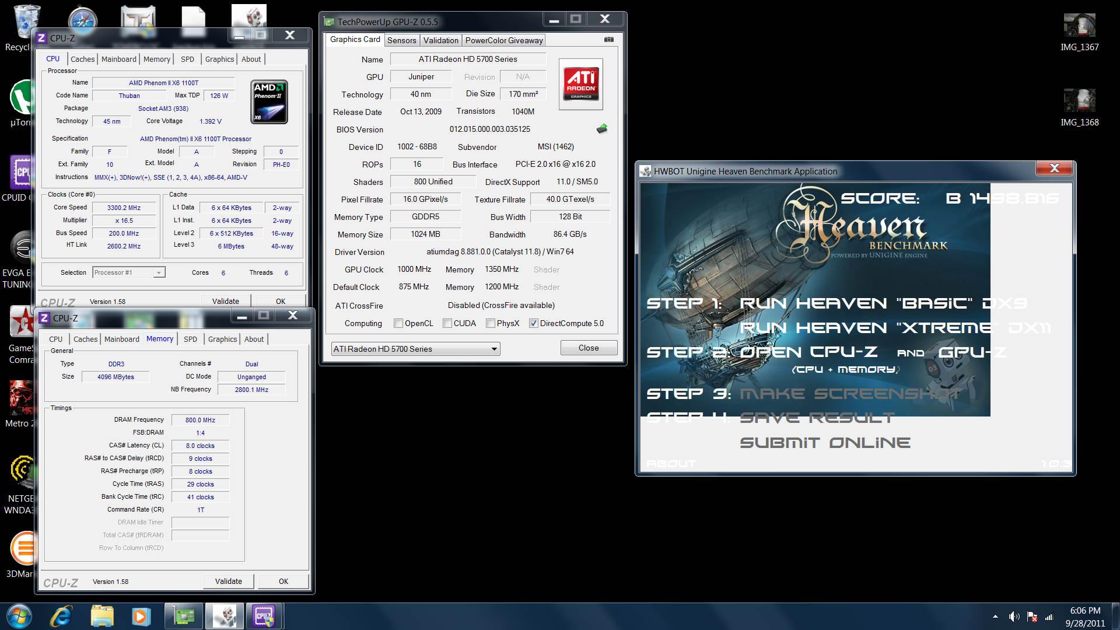Switch to the Sensors tab in GPU-Z

401,40
